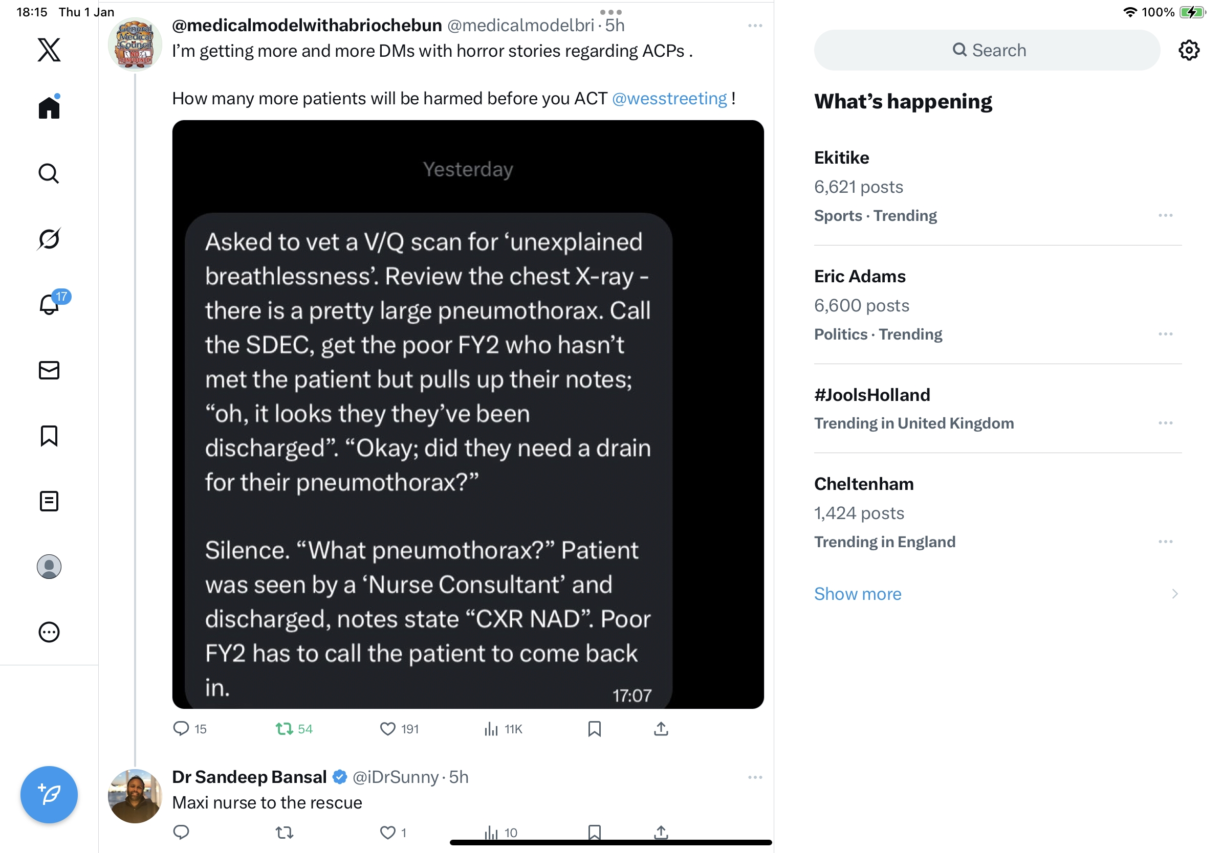Open the @wesstreeting mention link
This screenshot has height=853, width=1222.
click(x=669, y=98)
